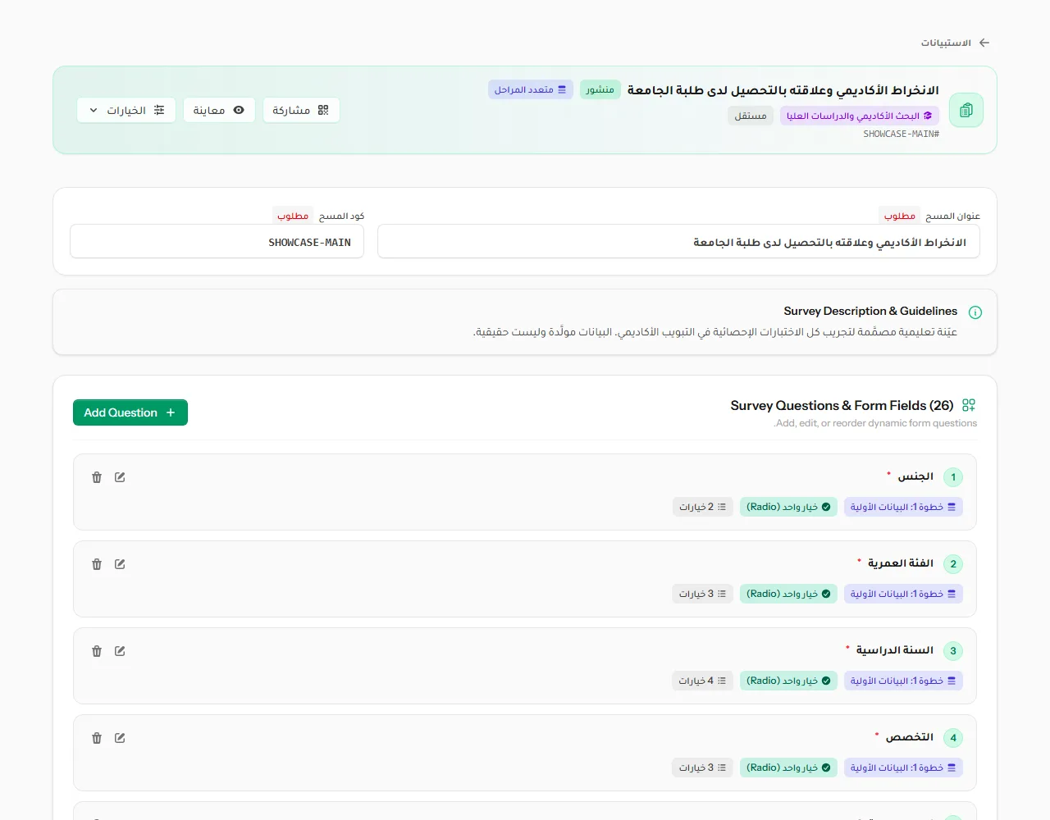The width and height of the screenshot is (1050, 820).
Task: Edit the الجنس question
Action: [x=120, y=477]
